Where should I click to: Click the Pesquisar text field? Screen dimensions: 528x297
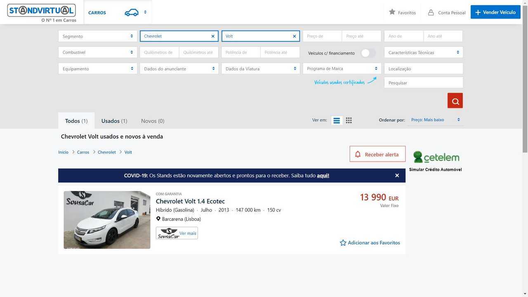[x=424, y=82]
